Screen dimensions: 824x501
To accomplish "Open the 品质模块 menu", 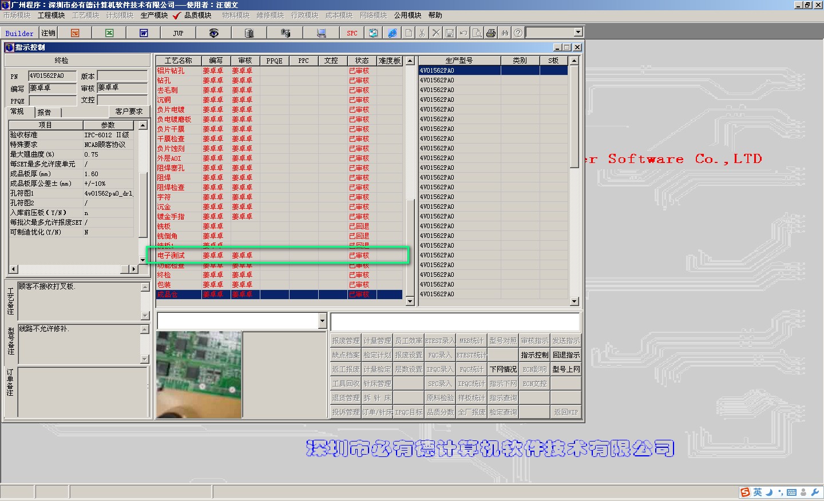I will (197, 15).
